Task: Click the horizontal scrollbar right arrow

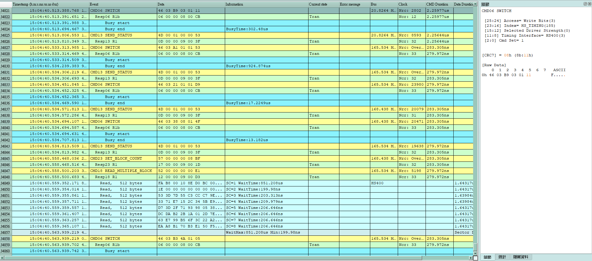Action: coord(471,258)
